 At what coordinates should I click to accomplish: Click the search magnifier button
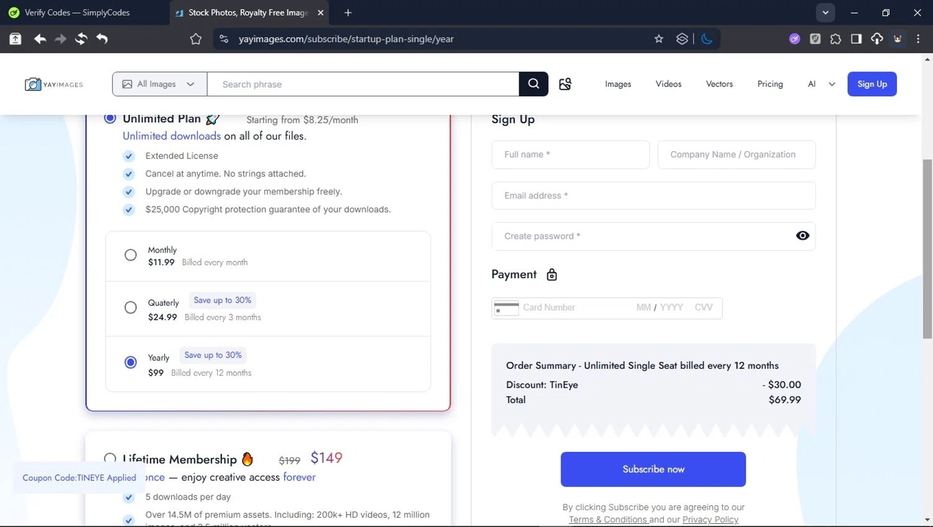[x=534, y=84]
